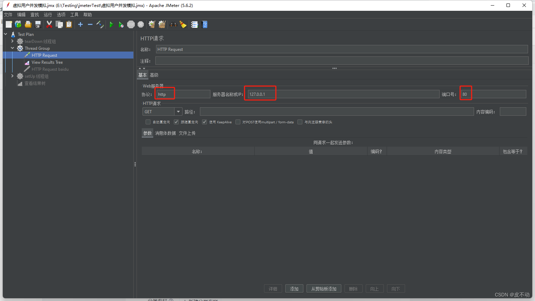Disable the 使用 KeepAlive checkbox
Image resolution: width=535 pixels, height=301 pixels.
pos(204,122)
